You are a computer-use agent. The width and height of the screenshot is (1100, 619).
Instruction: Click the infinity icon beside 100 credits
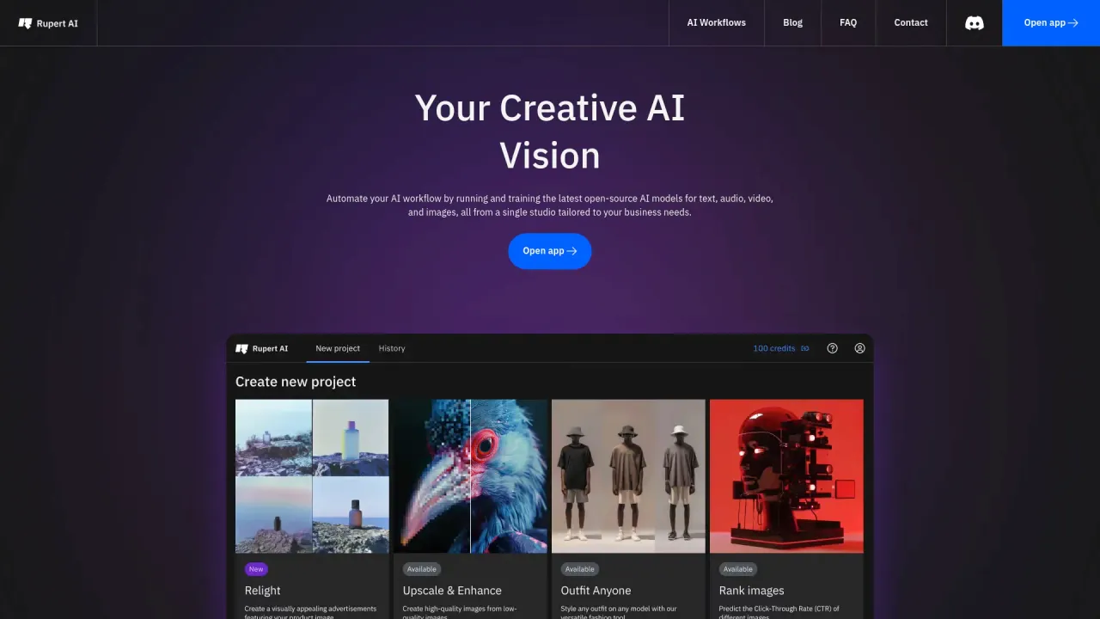point(805,348)
